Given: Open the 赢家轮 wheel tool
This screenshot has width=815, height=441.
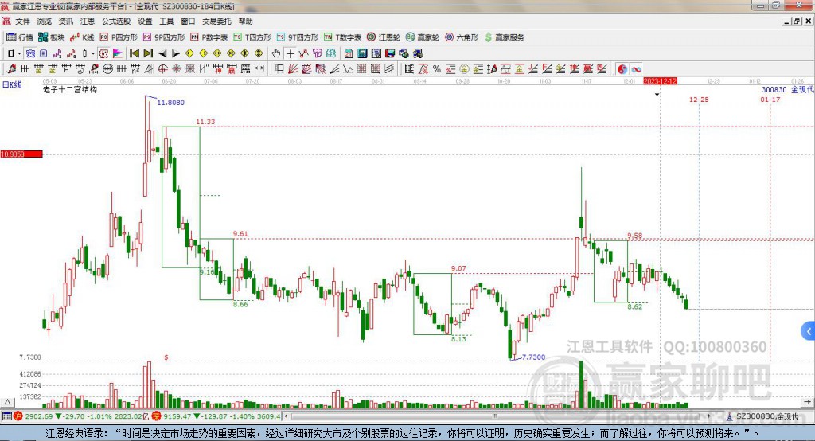Looking at the screenshot, I should point(423,37).
